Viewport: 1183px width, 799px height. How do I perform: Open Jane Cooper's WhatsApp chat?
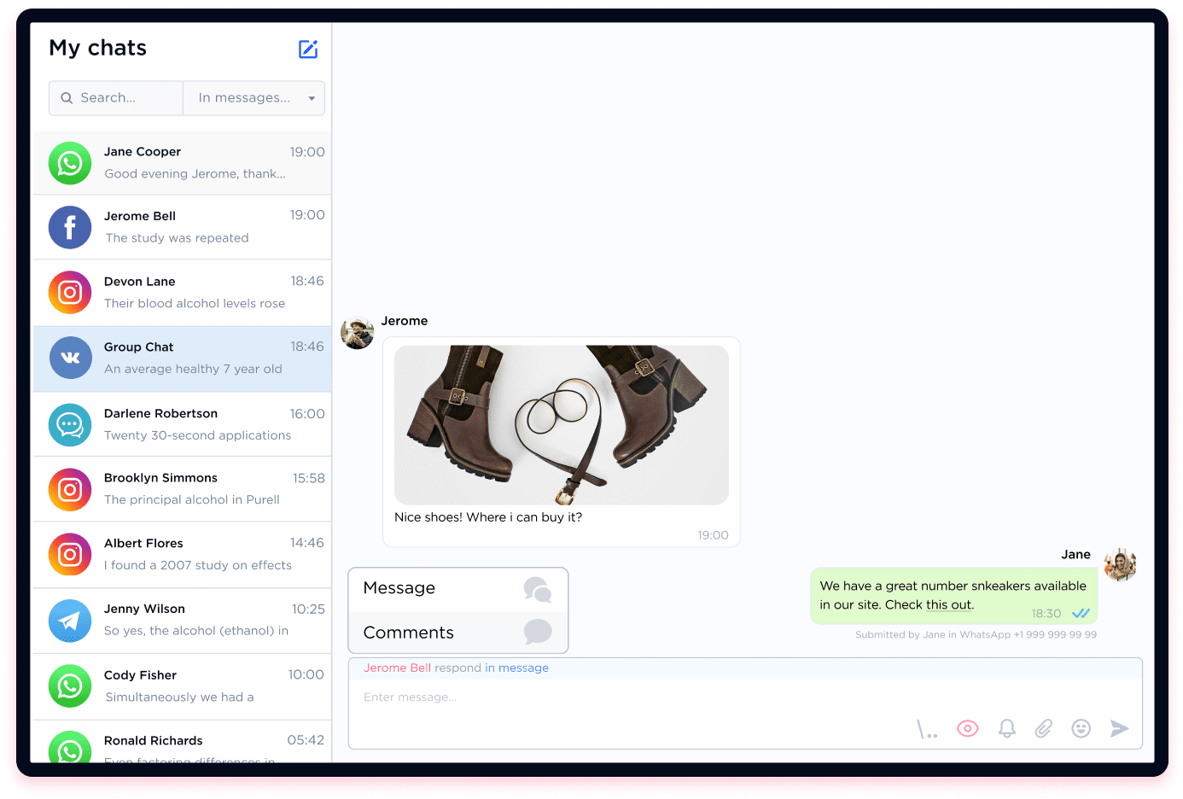tap(182, 163)
